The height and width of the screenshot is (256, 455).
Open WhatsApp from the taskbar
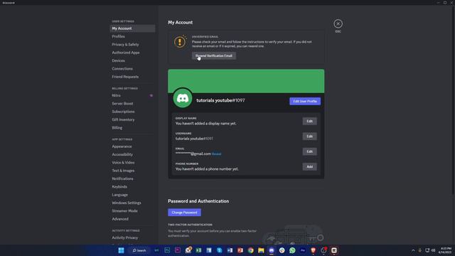coord(292,250)
